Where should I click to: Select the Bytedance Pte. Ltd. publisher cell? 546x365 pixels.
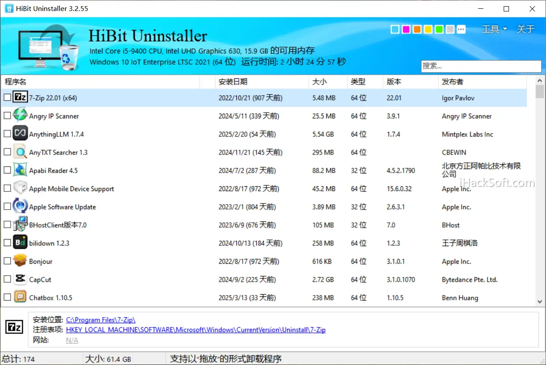(470, 280)
